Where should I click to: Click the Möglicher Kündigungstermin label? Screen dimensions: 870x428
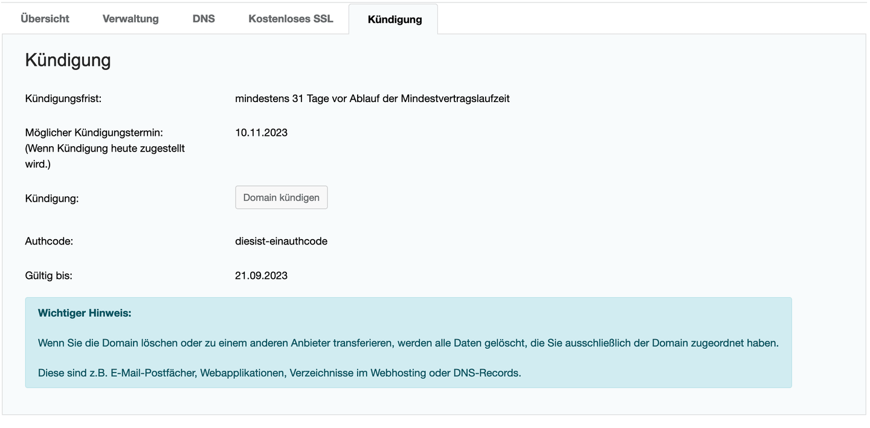(x=94, y=132)
